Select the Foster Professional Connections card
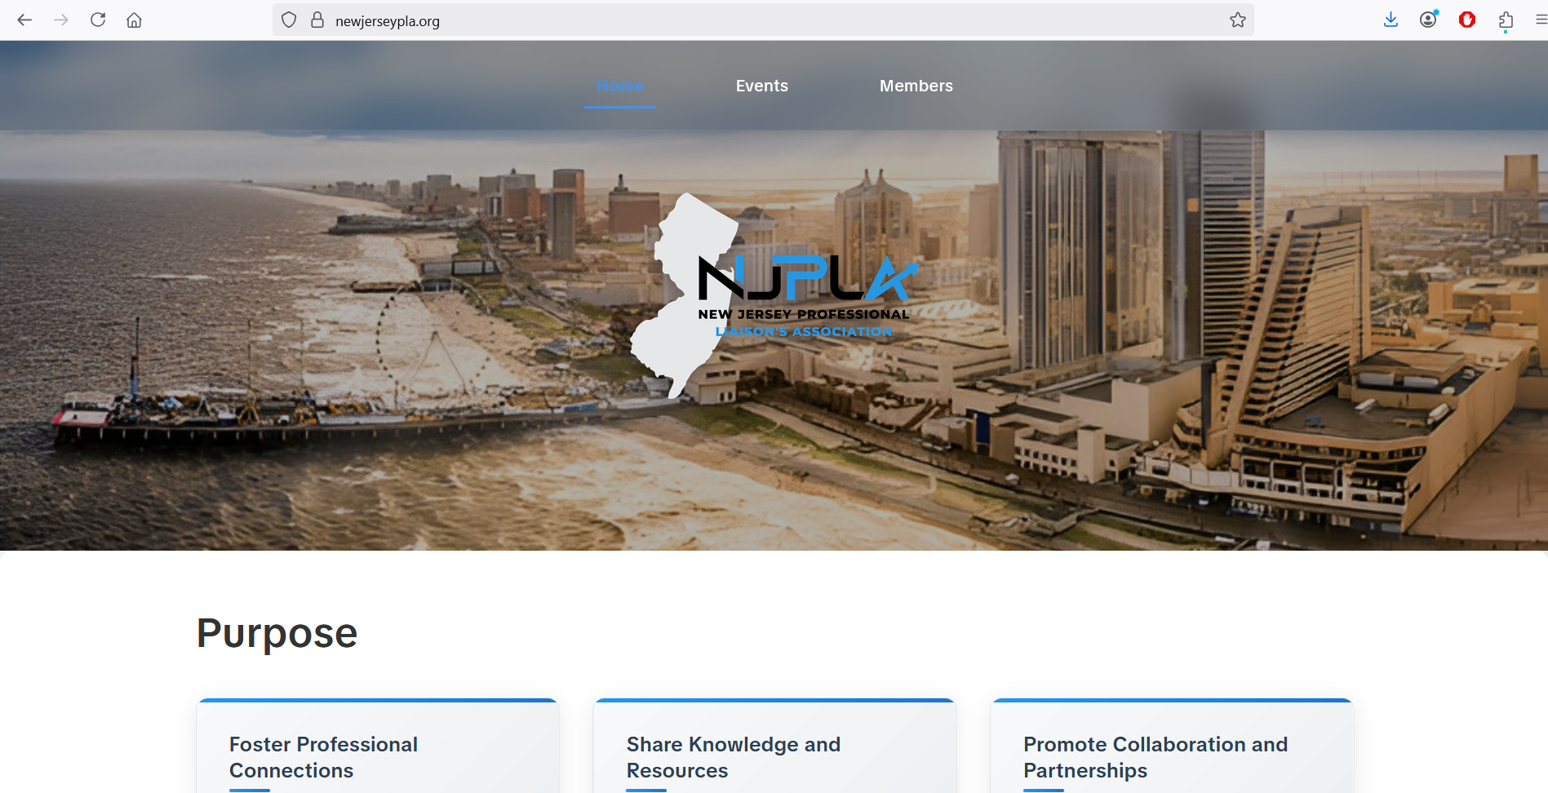 [x=377, y=751]
